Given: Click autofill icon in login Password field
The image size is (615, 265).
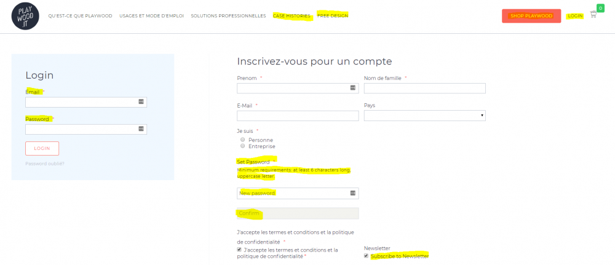Looking at the screenshot, I should (x=141, y=129).
